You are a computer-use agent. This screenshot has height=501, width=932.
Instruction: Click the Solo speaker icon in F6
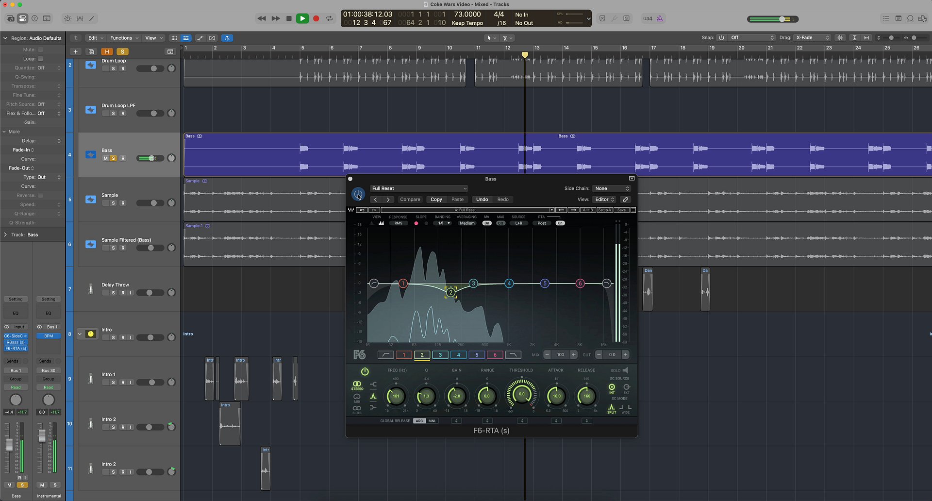click(625, 370)
